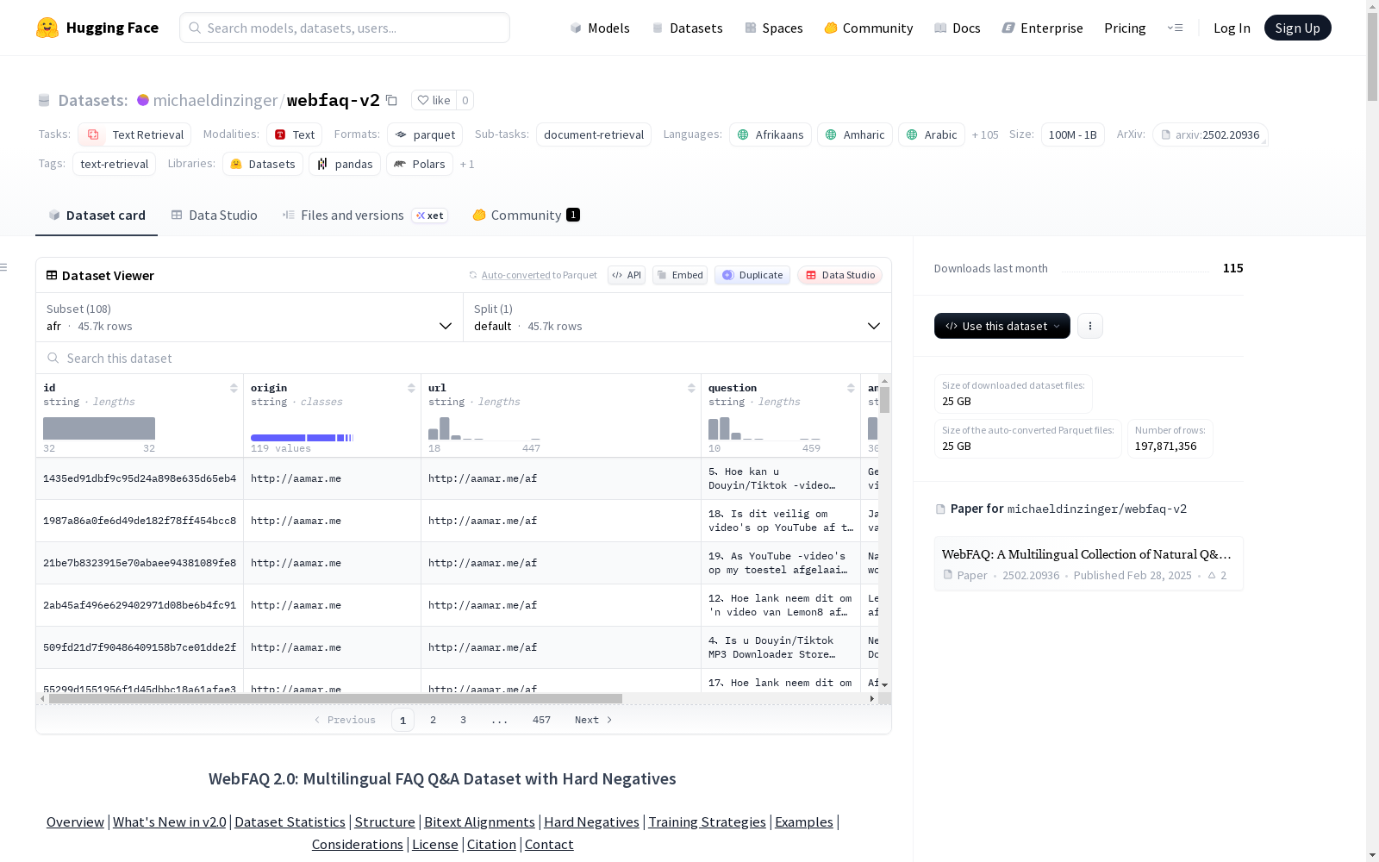Copy dataset name with the copy icon
Viewport: 1379px width, 862px height.
391,100
